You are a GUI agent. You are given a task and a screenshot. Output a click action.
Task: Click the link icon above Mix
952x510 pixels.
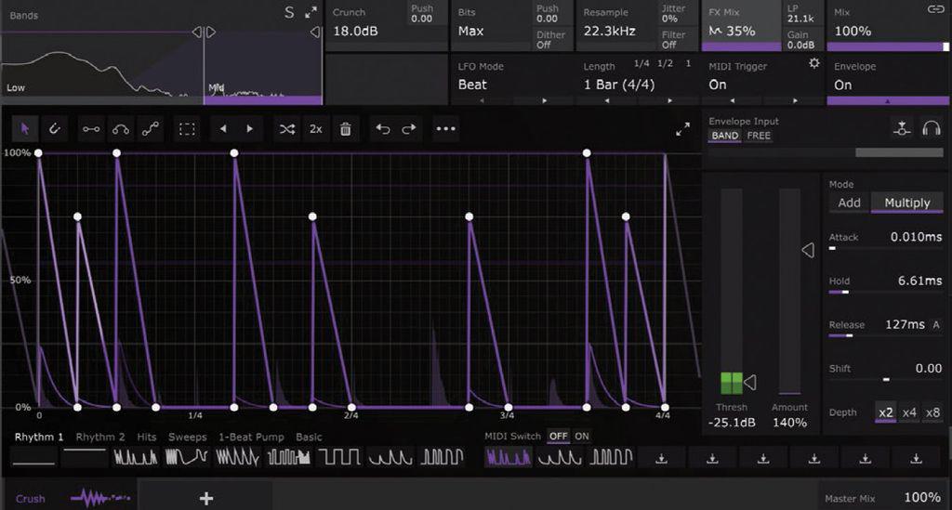click(x=935, y=9)
